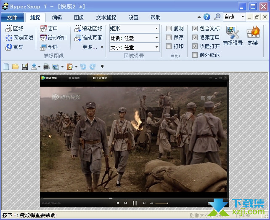Screen dimensions: 270x220
Task: Toggle 热键打开 hotkeys enabled checkbox
Action: [195, 46]
